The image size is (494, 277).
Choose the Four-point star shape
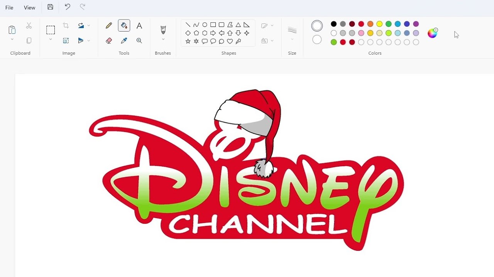click(247, 33)
